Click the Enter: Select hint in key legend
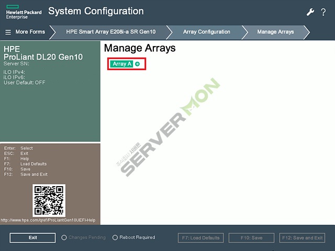 click(x=18, y=148)
